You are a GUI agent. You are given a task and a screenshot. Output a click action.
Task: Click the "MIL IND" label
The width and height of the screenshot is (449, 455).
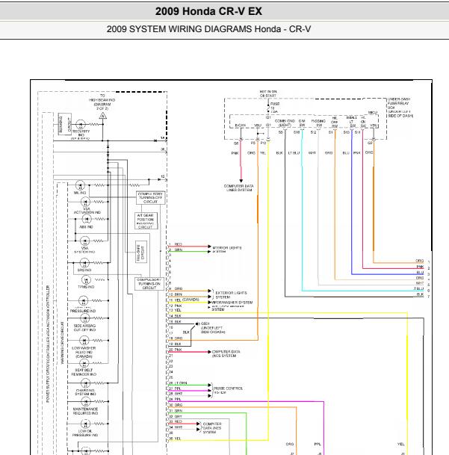click(x=80, y=193)
